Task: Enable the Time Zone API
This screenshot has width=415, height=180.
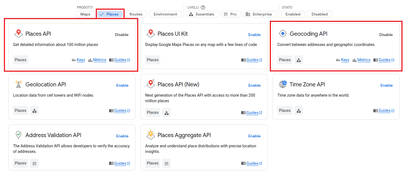Action: pyautogui.click(x=387, y=85)
